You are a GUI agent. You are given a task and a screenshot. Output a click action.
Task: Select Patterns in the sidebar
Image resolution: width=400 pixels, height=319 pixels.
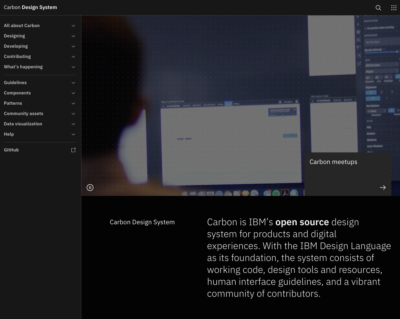coord(40,103)
